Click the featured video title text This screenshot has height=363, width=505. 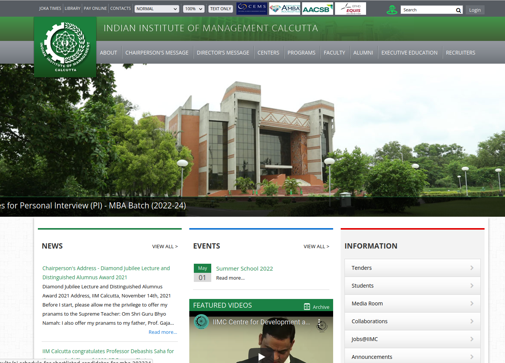261,322
